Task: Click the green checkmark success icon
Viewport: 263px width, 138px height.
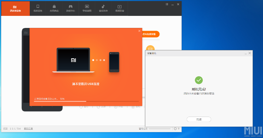Action: tap(199, 80)
